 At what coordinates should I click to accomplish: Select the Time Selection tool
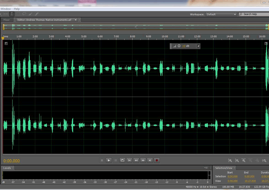tap(12, 14)
